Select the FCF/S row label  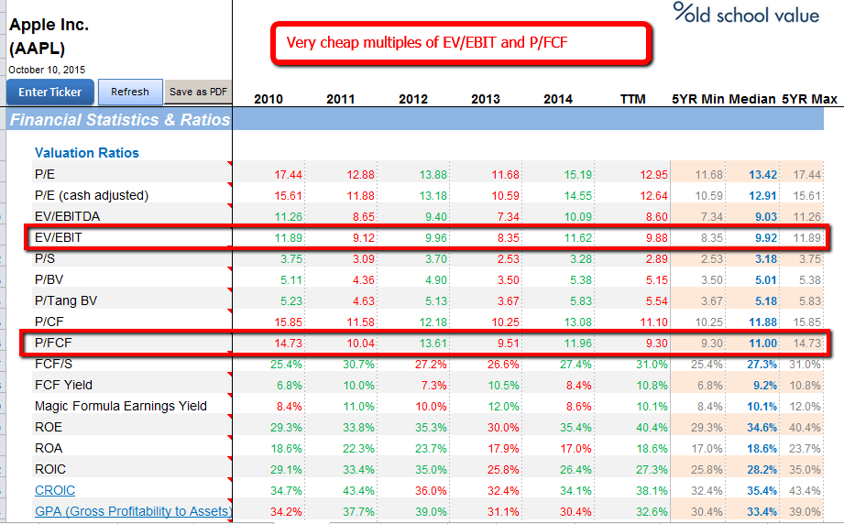pyautogui.click(x=53, y=365)
